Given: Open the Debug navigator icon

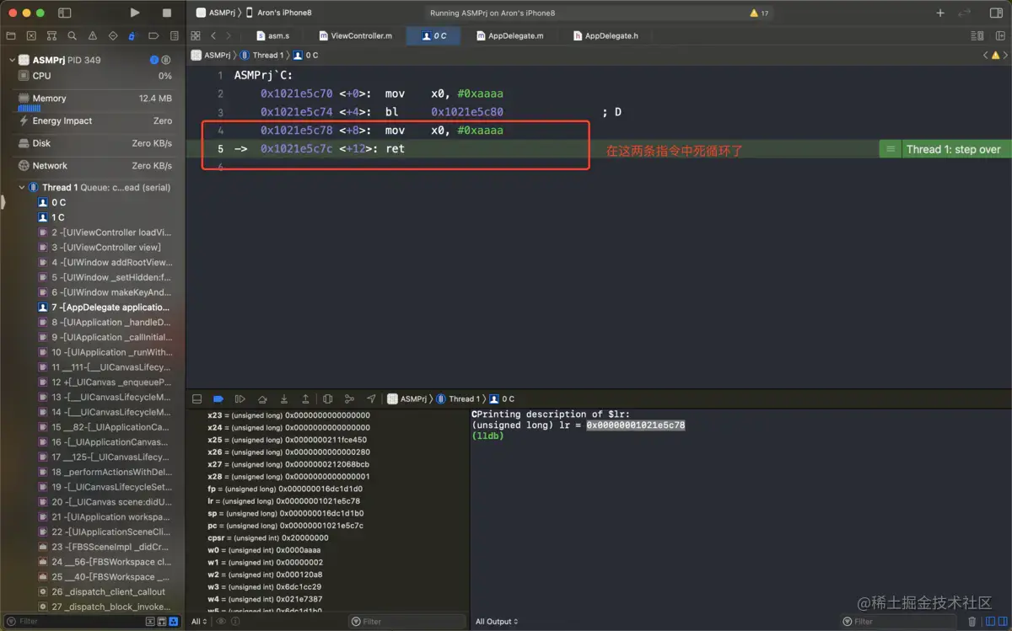Looking at the screenshot, I should (x=132, y=36).
